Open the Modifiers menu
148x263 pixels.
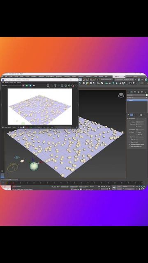pos(34,77)
